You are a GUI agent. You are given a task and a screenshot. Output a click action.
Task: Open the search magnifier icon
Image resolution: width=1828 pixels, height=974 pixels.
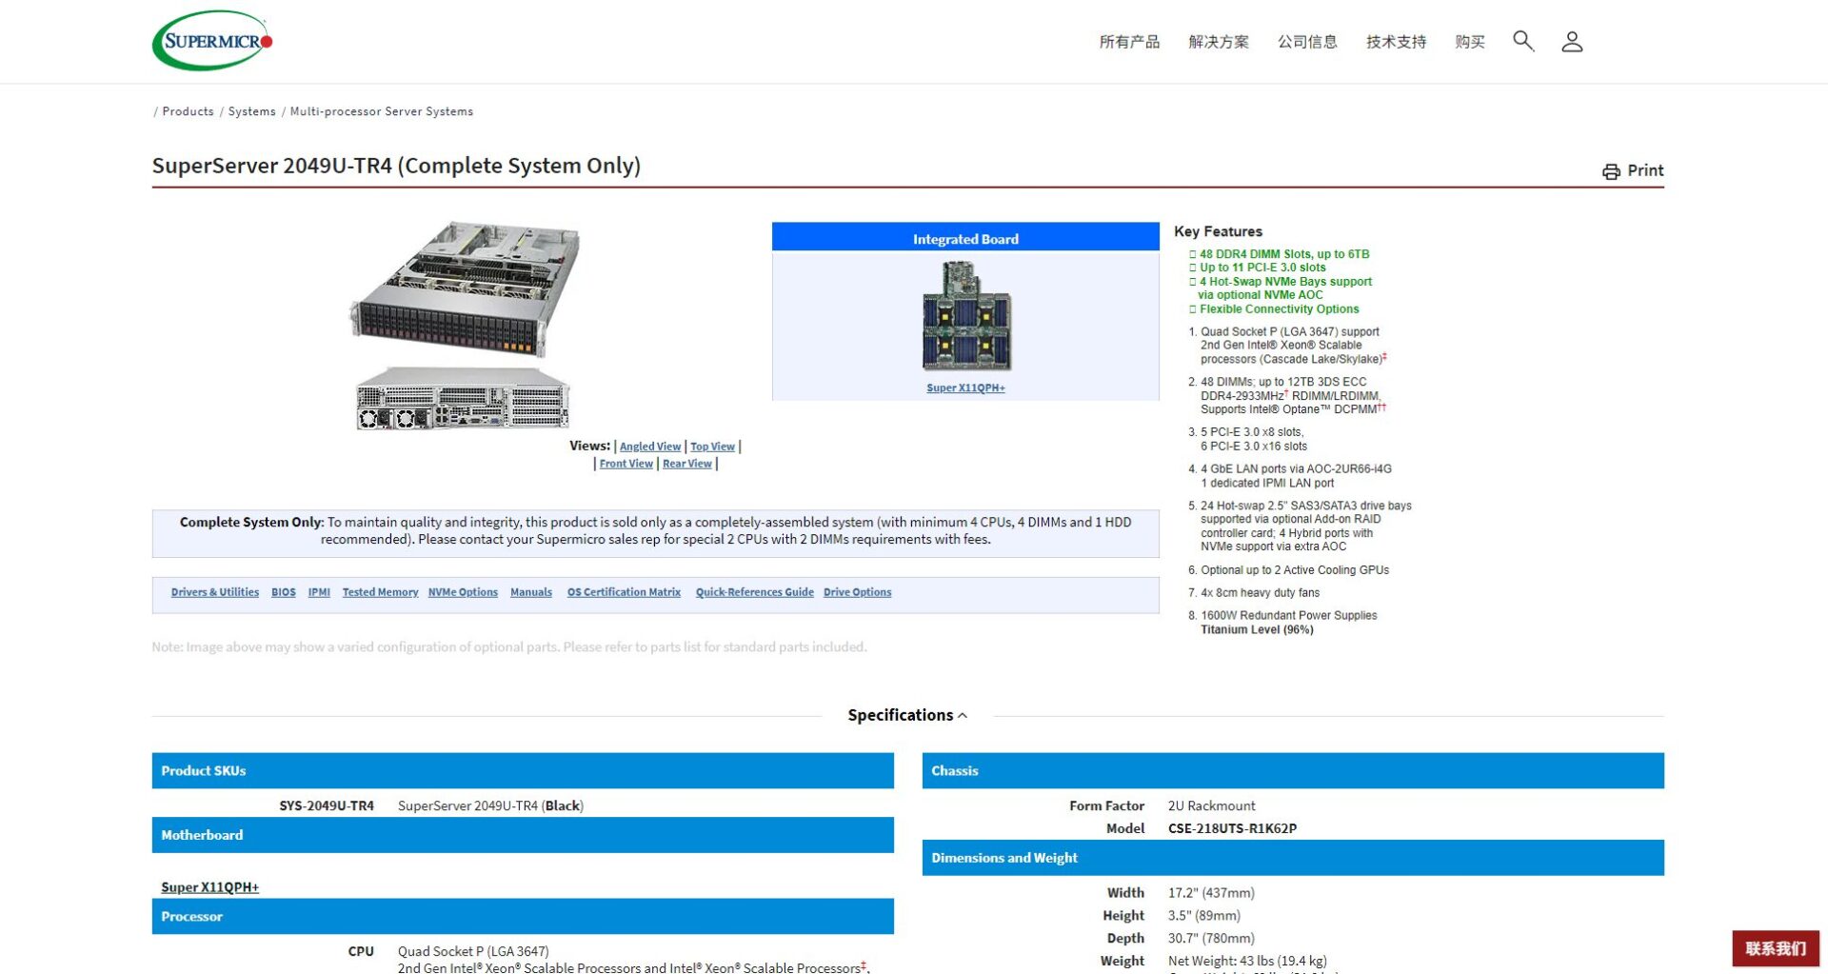(x=1522, y=41)
